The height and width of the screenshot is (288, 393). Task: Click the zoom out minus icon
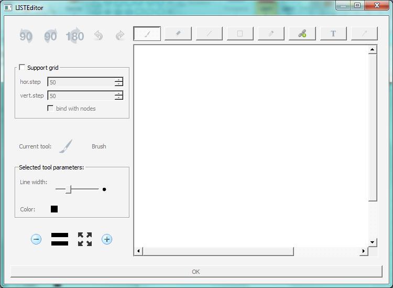[x=36, y=239]
